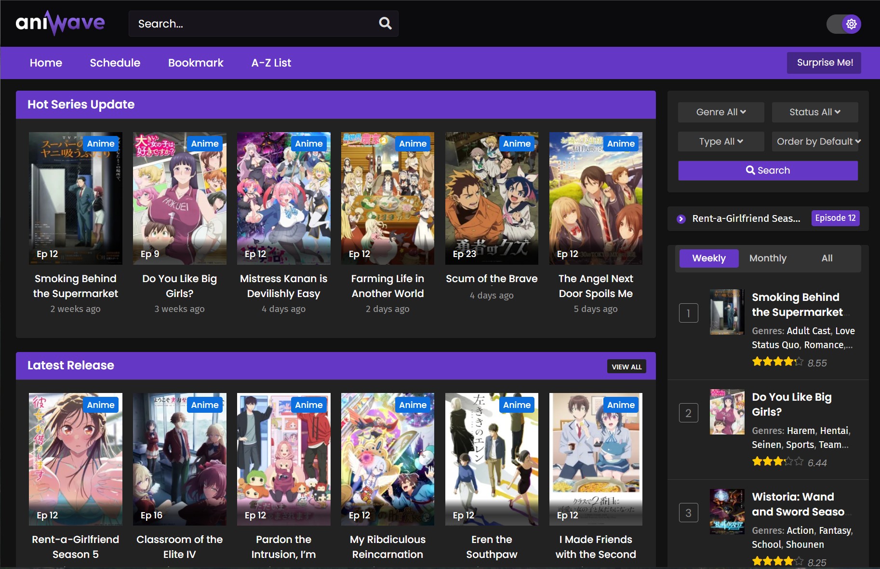Click the Anime badge on Scum of the Brave

coord(517,144)
